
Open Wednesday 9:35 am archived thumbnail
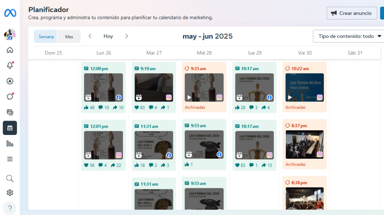[204, 87]
